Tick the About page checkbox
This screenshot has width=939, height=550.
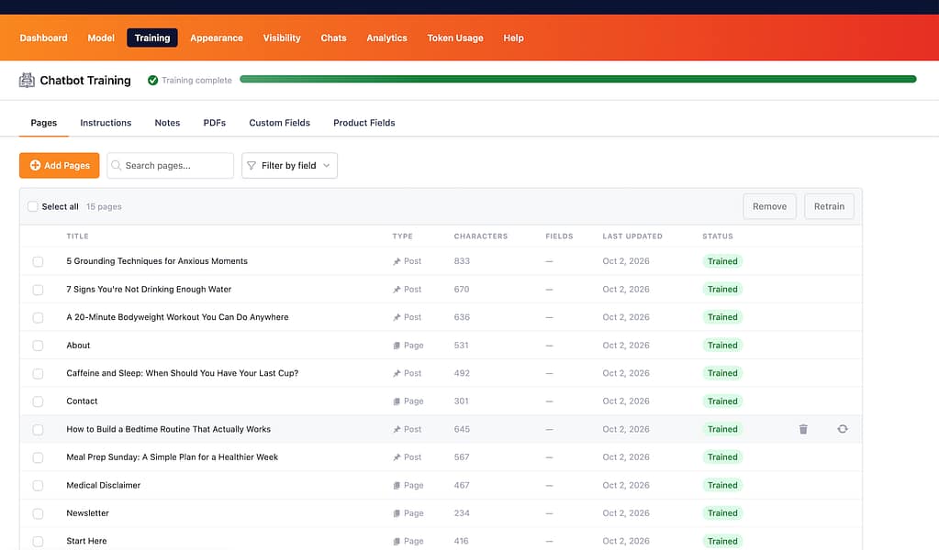(38, 346)
